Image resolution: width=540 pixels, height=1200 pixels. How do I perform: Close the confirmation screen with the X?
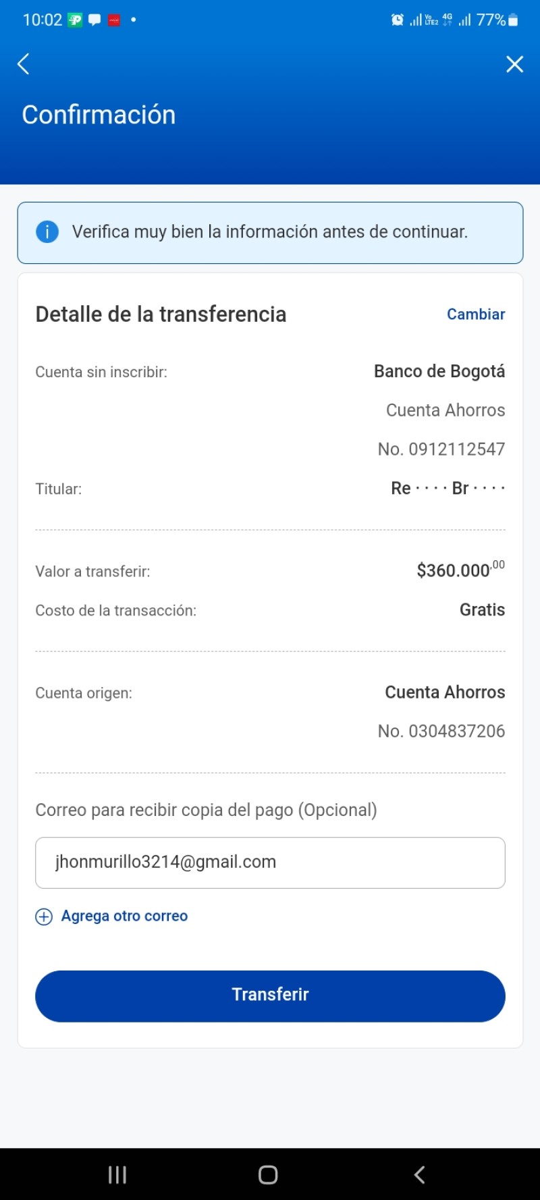point(515,64)
